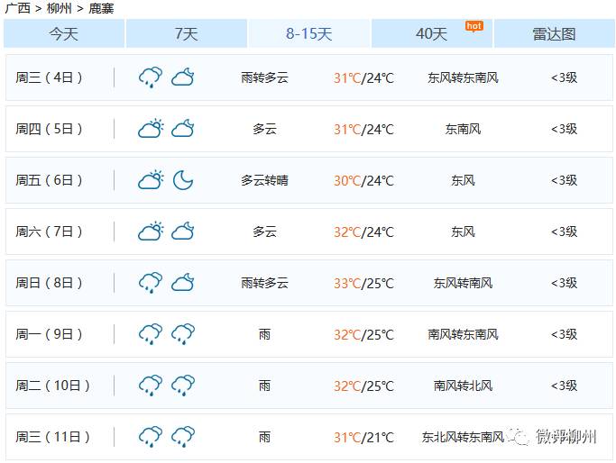
Task: Click <3级 wind level in 周五 row
Action: [565, 180]
